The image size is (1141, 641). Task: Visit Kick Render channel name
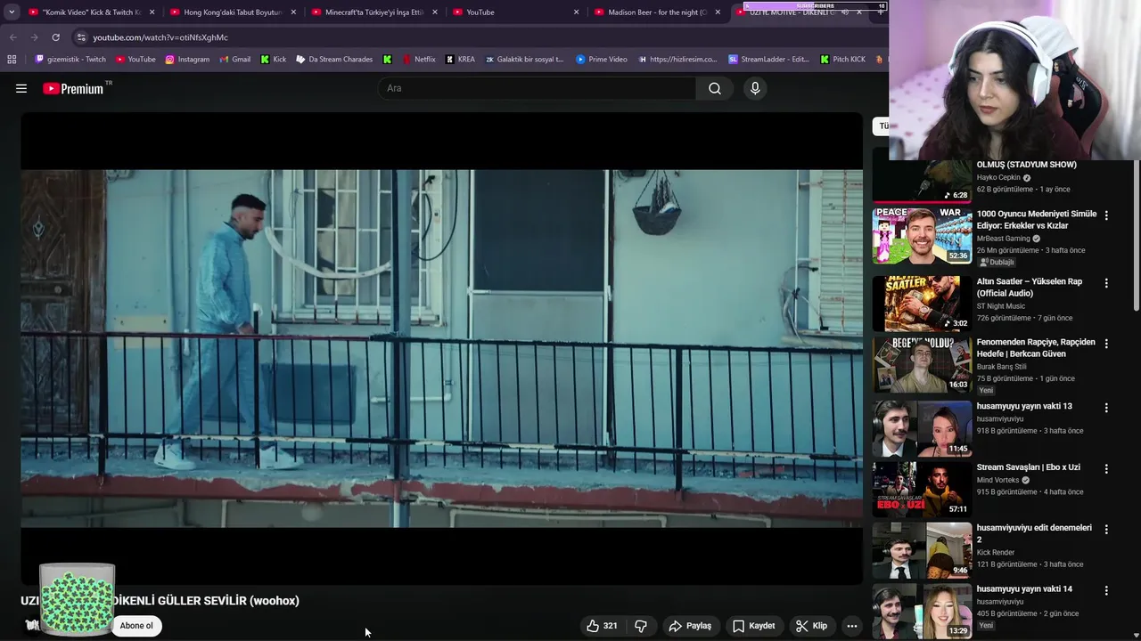point(996,553)
